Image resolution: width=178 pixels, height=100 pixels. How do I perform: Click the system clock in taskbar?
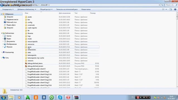click(171, 97)
